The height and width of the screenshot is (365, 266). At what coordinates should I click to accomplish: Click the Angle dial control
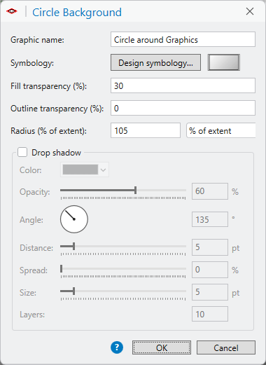click(x=74, y=219)
